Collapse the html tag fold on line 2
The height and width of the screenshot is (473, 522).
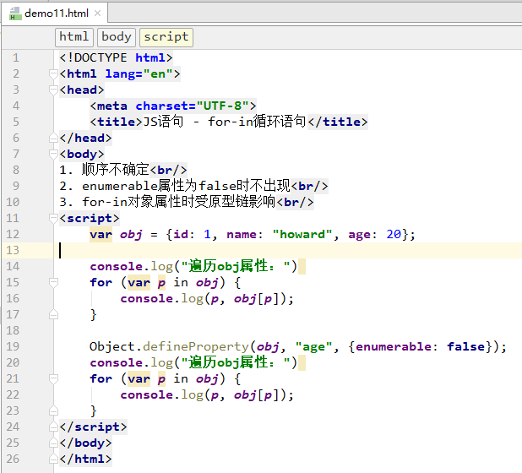pos(53,73)
